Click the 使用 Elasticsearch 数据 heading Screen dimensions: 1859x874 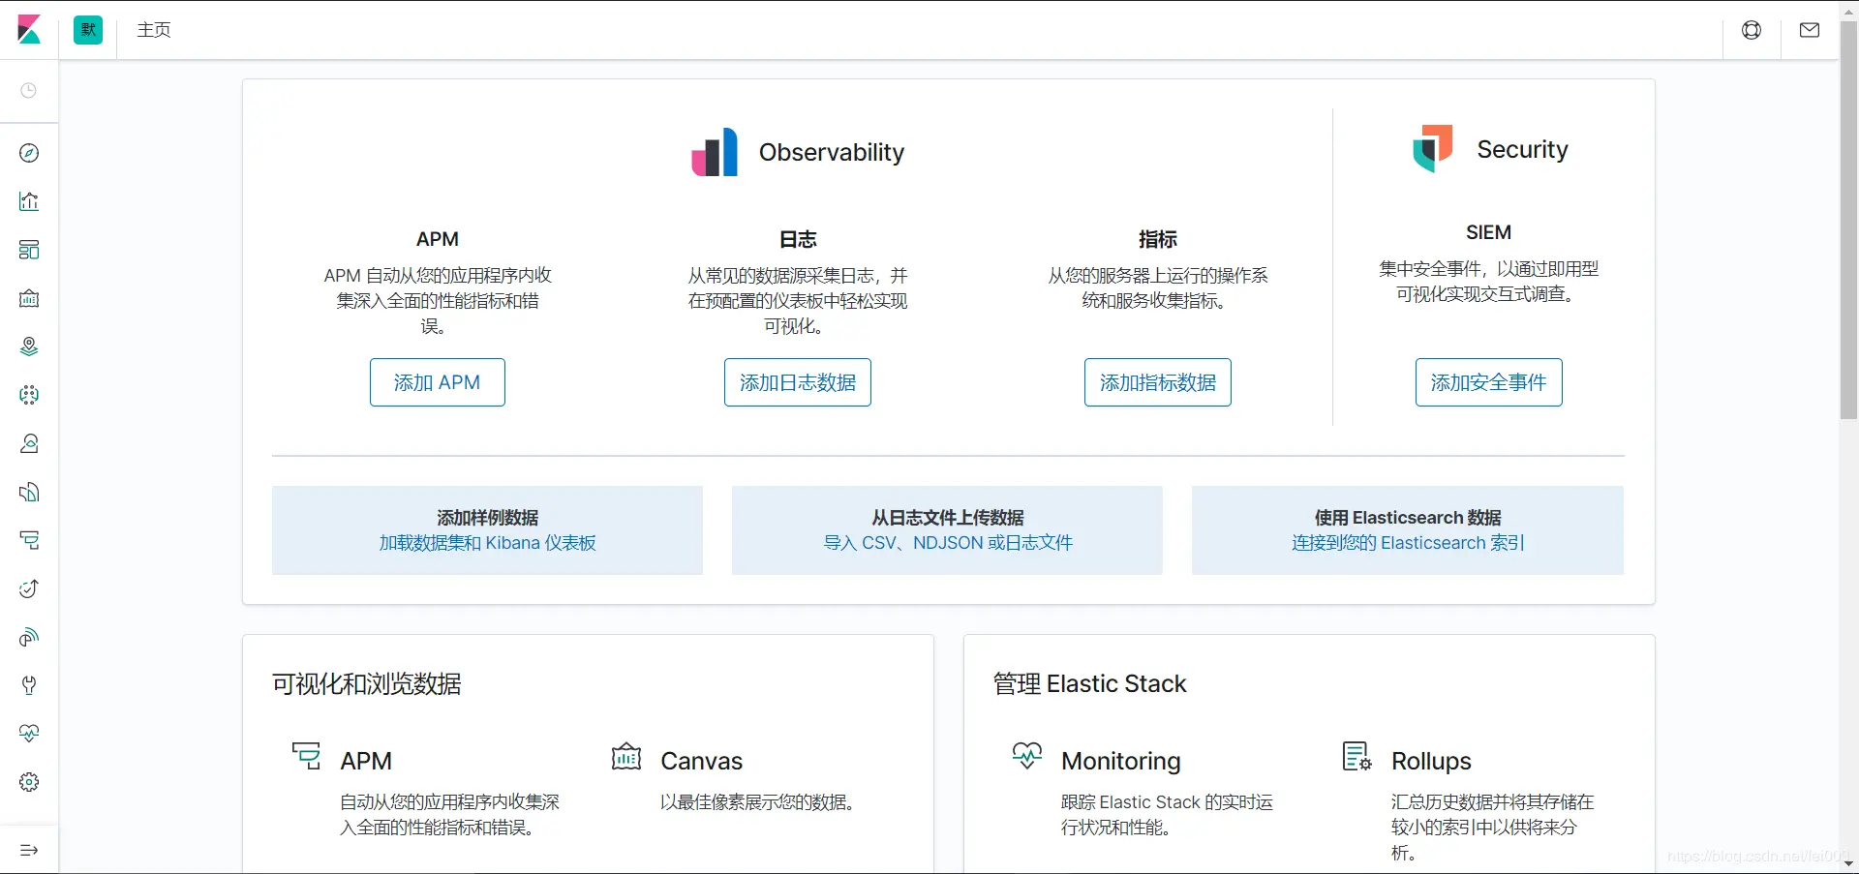tap(1408, 518)
